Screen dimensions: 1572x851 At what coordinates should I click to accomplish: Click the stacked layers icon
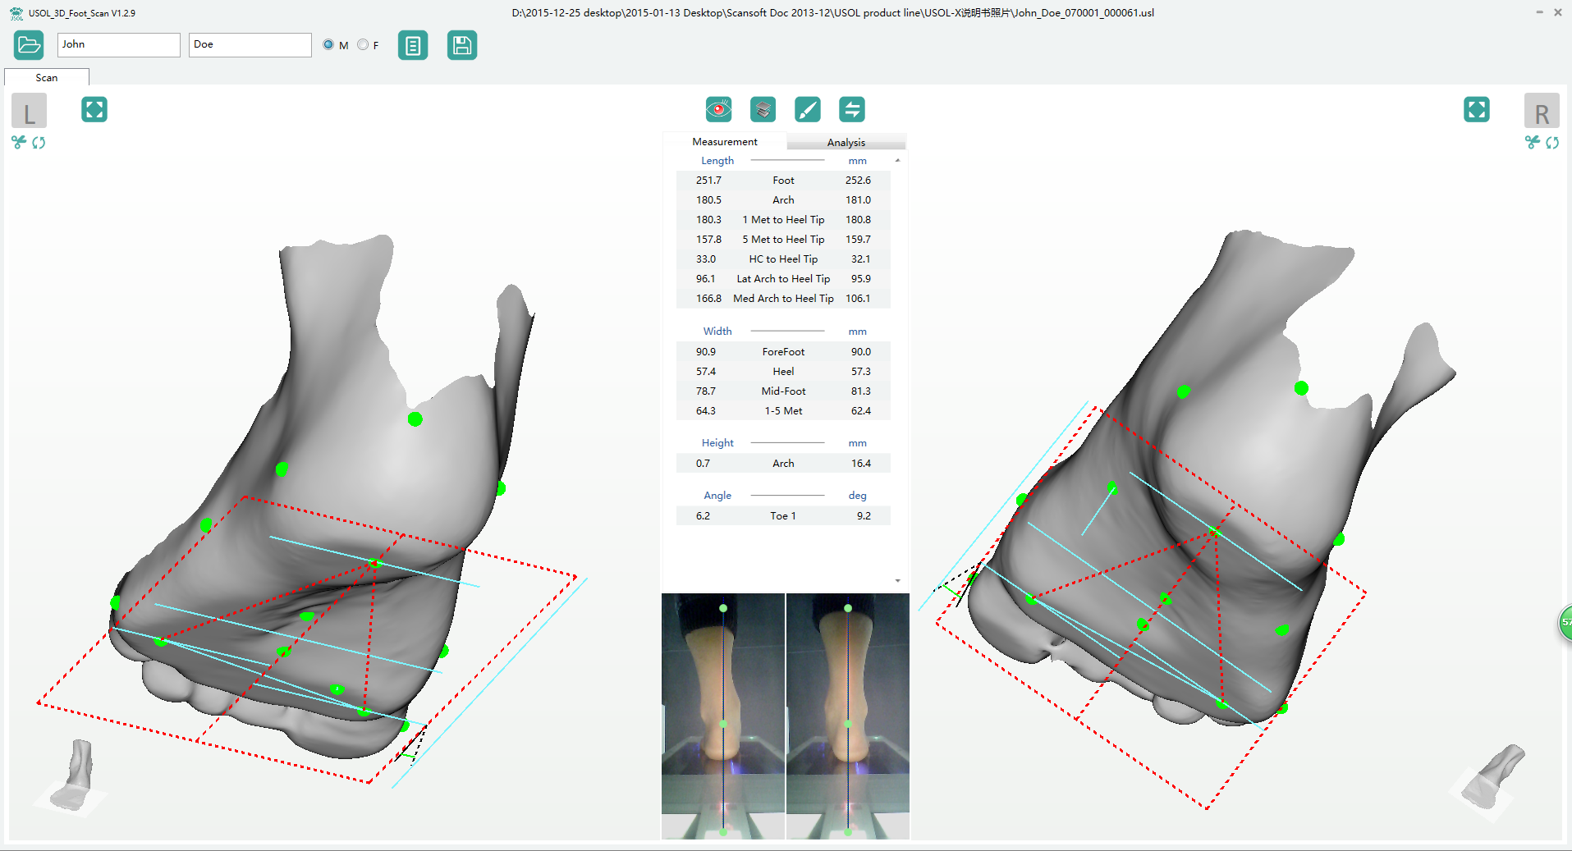[763, 109]
